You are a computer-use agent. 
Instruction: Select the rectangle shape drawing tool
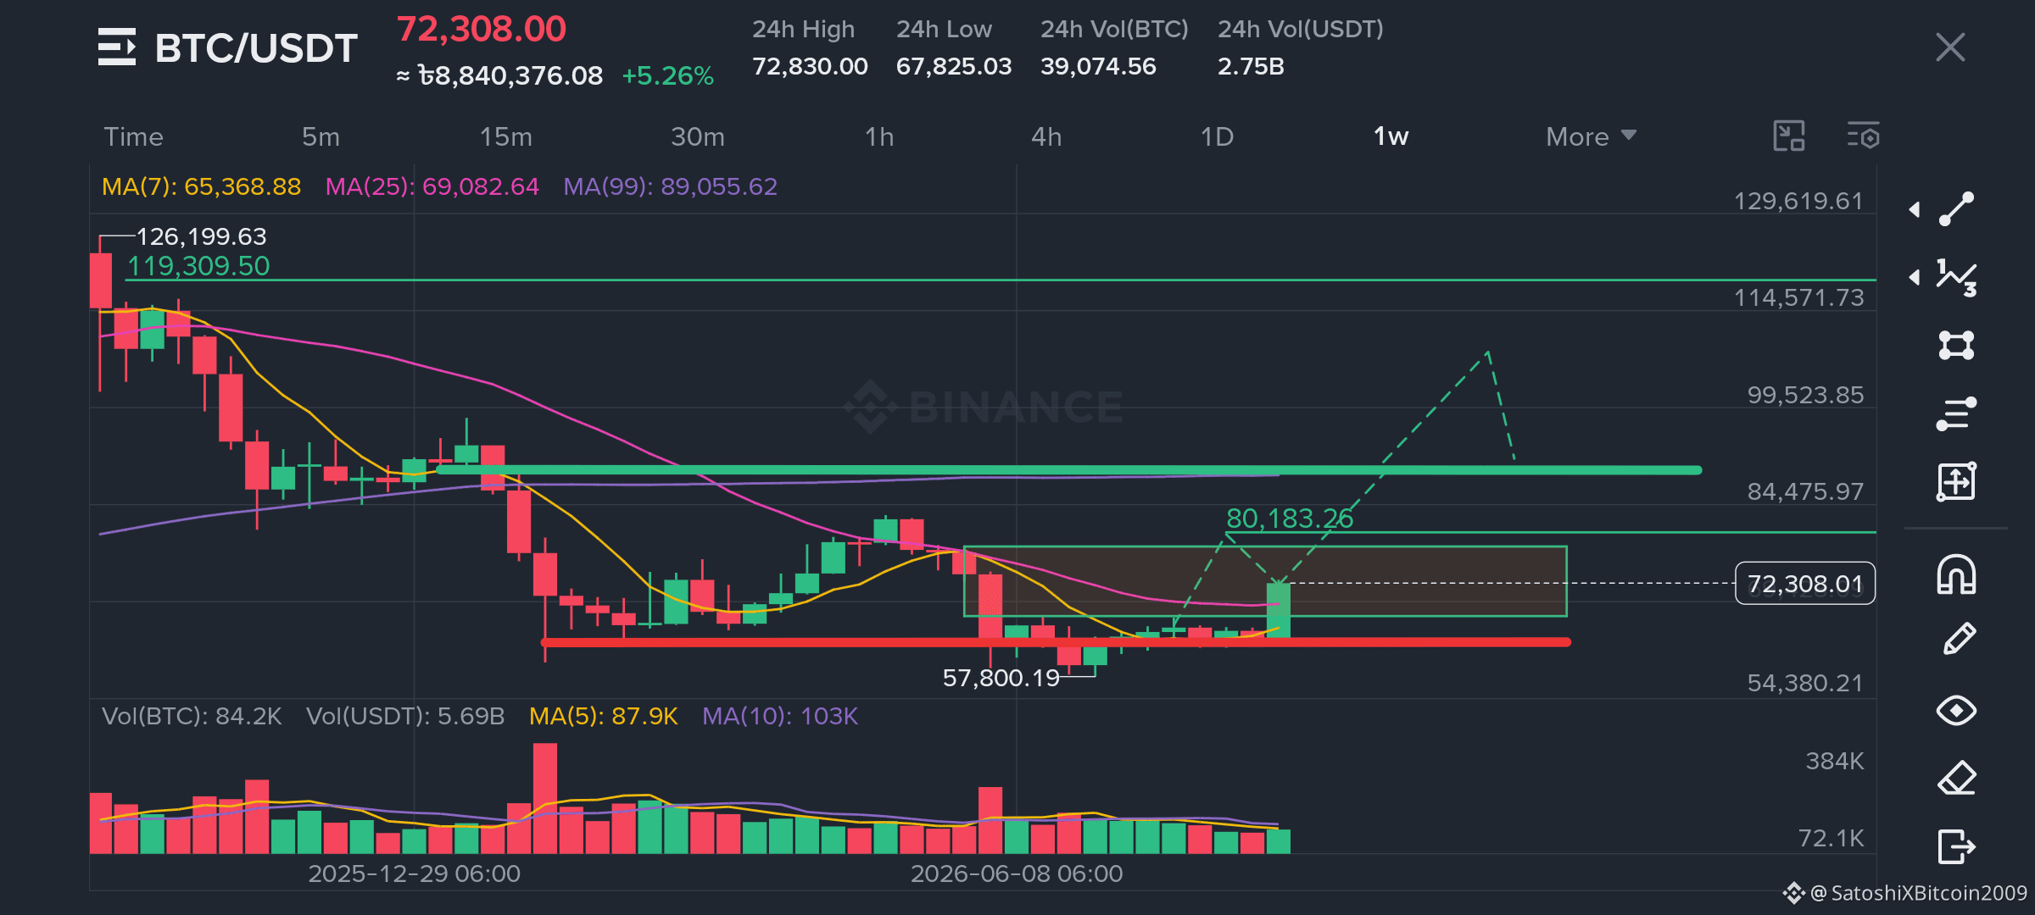coord(1956,345)
